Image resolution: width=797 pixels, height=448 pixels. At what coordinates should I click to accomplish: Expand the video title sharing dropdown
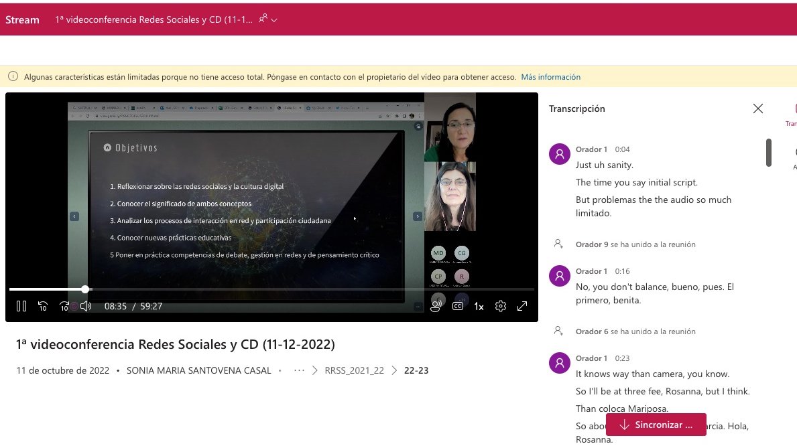pyautogui.click(x=274, y=20)
